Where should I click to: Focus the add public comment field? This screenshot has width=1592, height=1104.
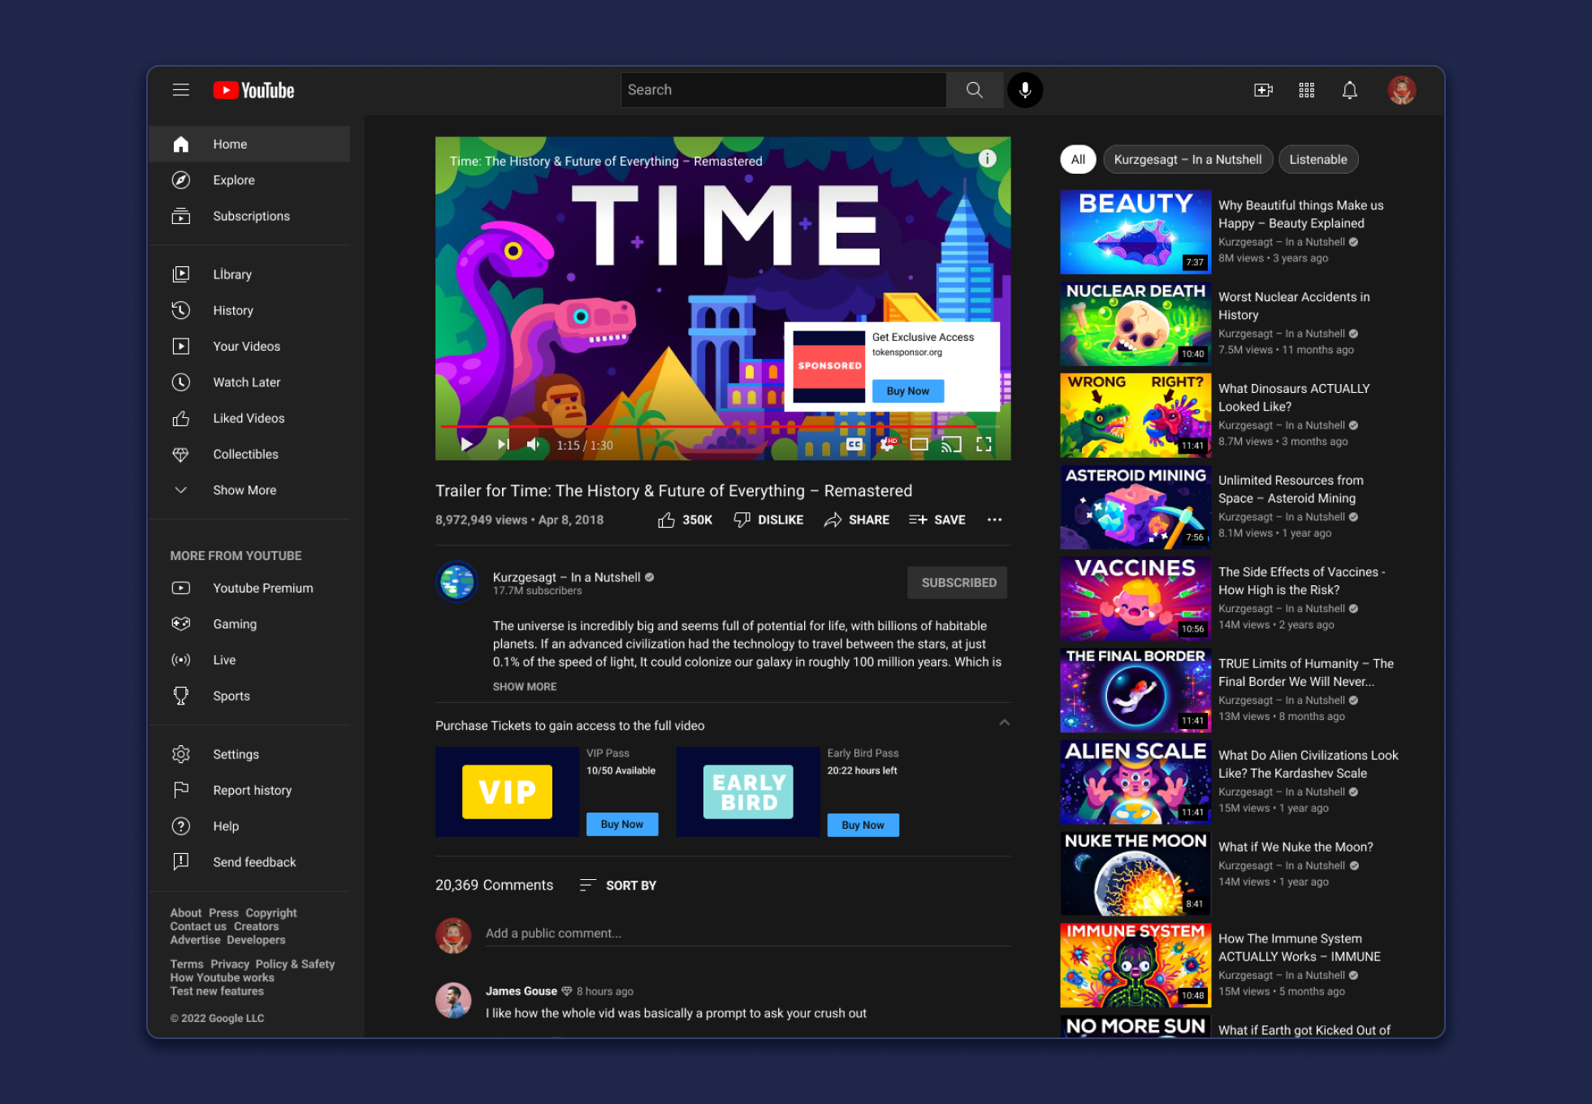pyautogui.click(x=747, y=934)
